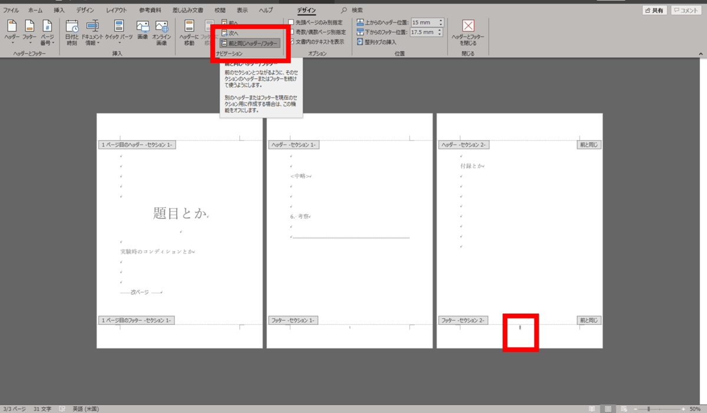Image resolution: width=707 pixels, height=413 pixels.
Task: Enable 先頭ページのみ別指定 checkbox
Action: coord(315,23)
